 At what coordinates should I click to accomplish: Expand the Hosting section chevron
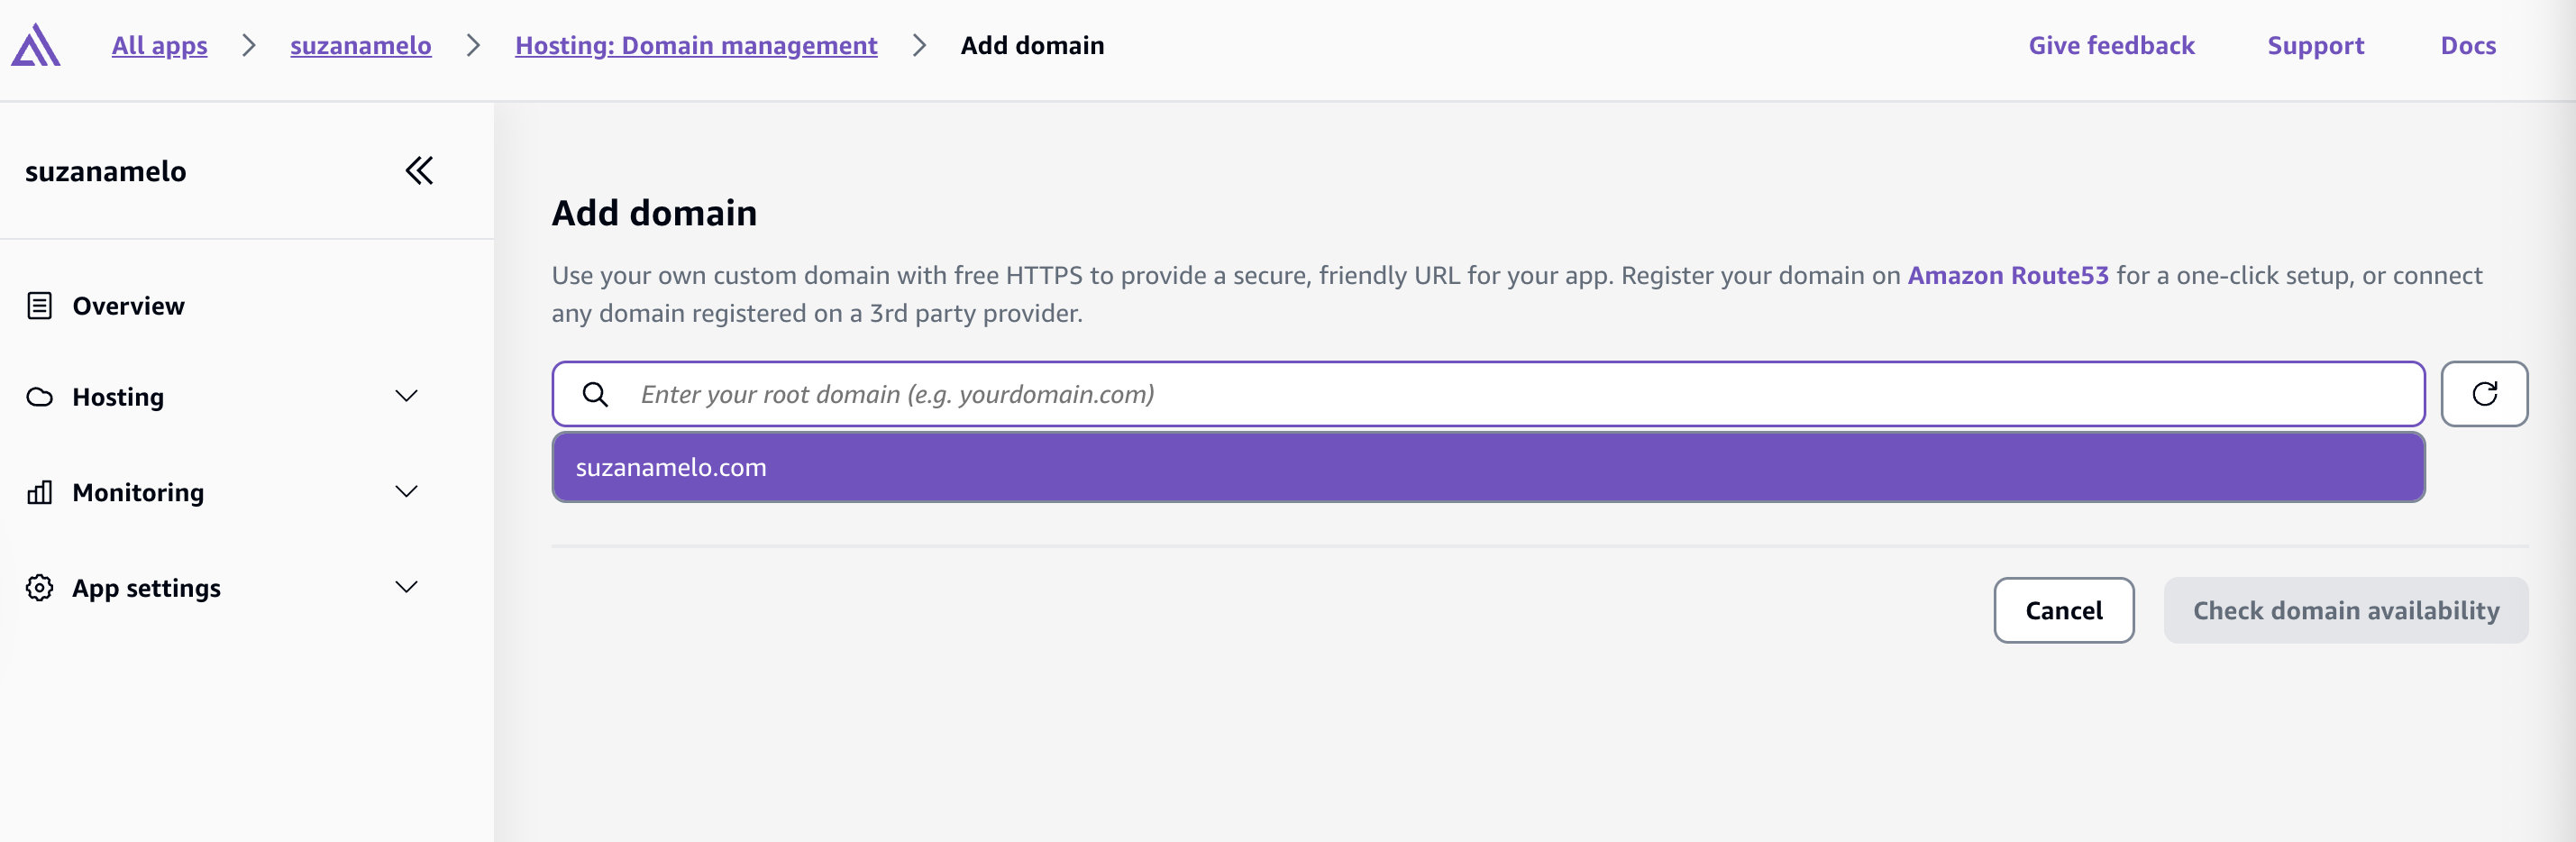[x=406, y=396]
